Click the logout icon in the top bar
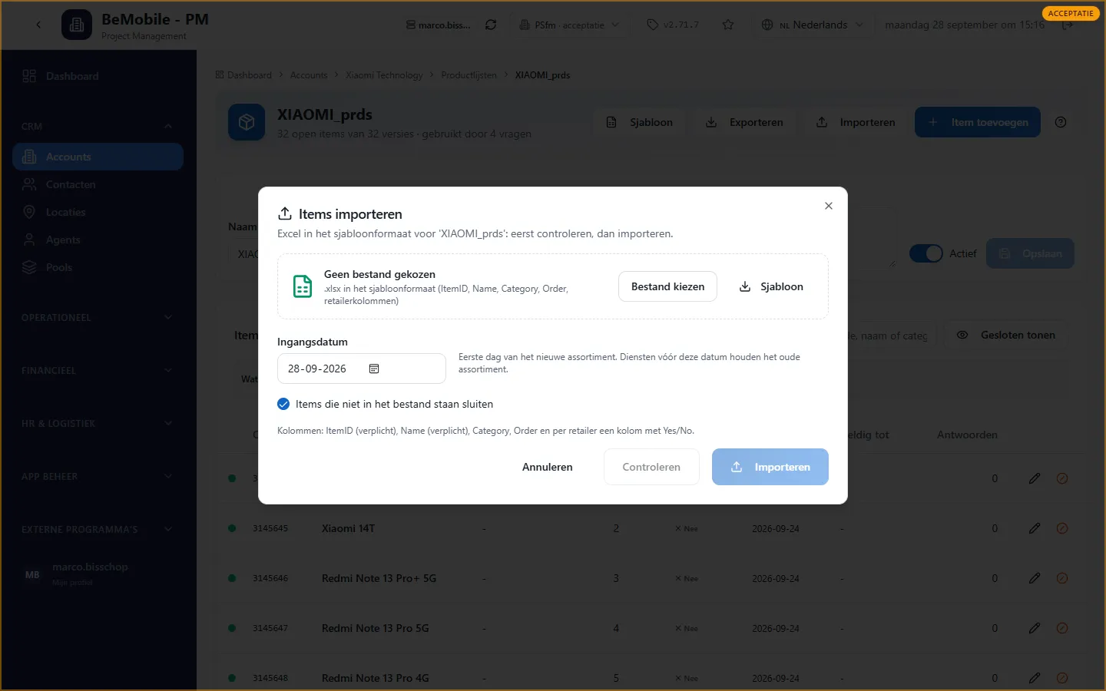The width and height of the screenshot is (1106, 691). click(1068, 25)
